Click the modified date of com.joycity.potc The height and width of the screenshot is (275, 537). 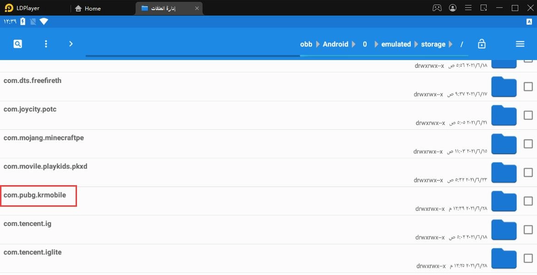click(468, 122)
